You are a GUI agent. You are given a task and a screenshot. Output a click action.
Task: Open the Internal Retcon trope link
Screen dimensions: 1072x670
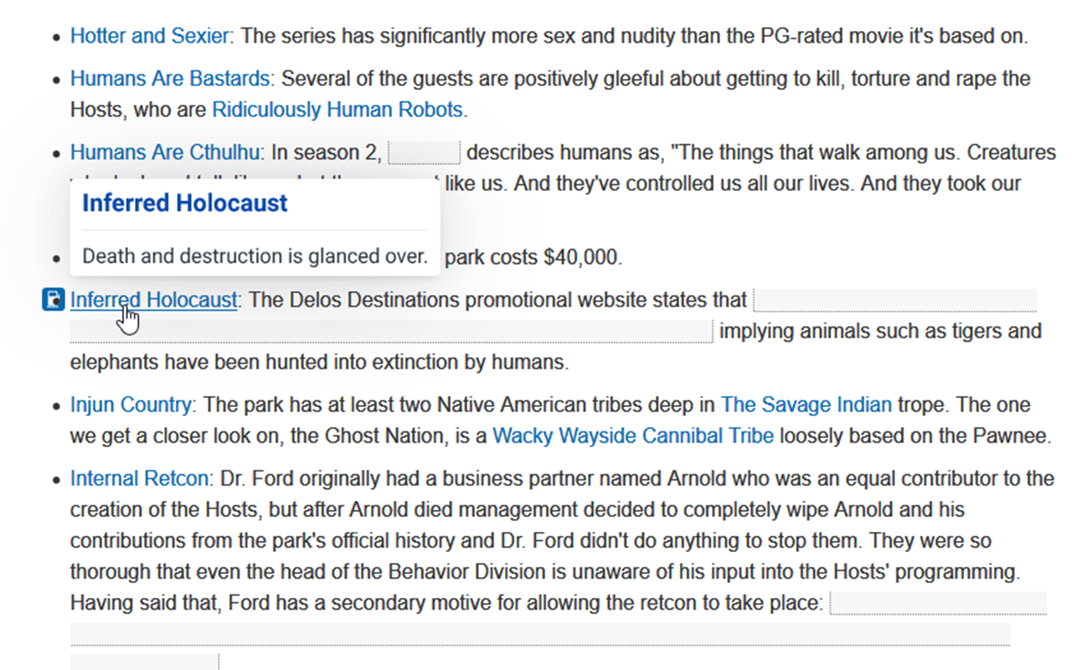pos(139,479)
